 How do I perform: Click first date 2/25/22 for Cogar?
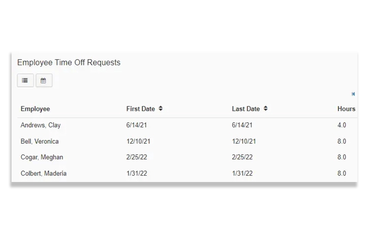coord(137,157)
